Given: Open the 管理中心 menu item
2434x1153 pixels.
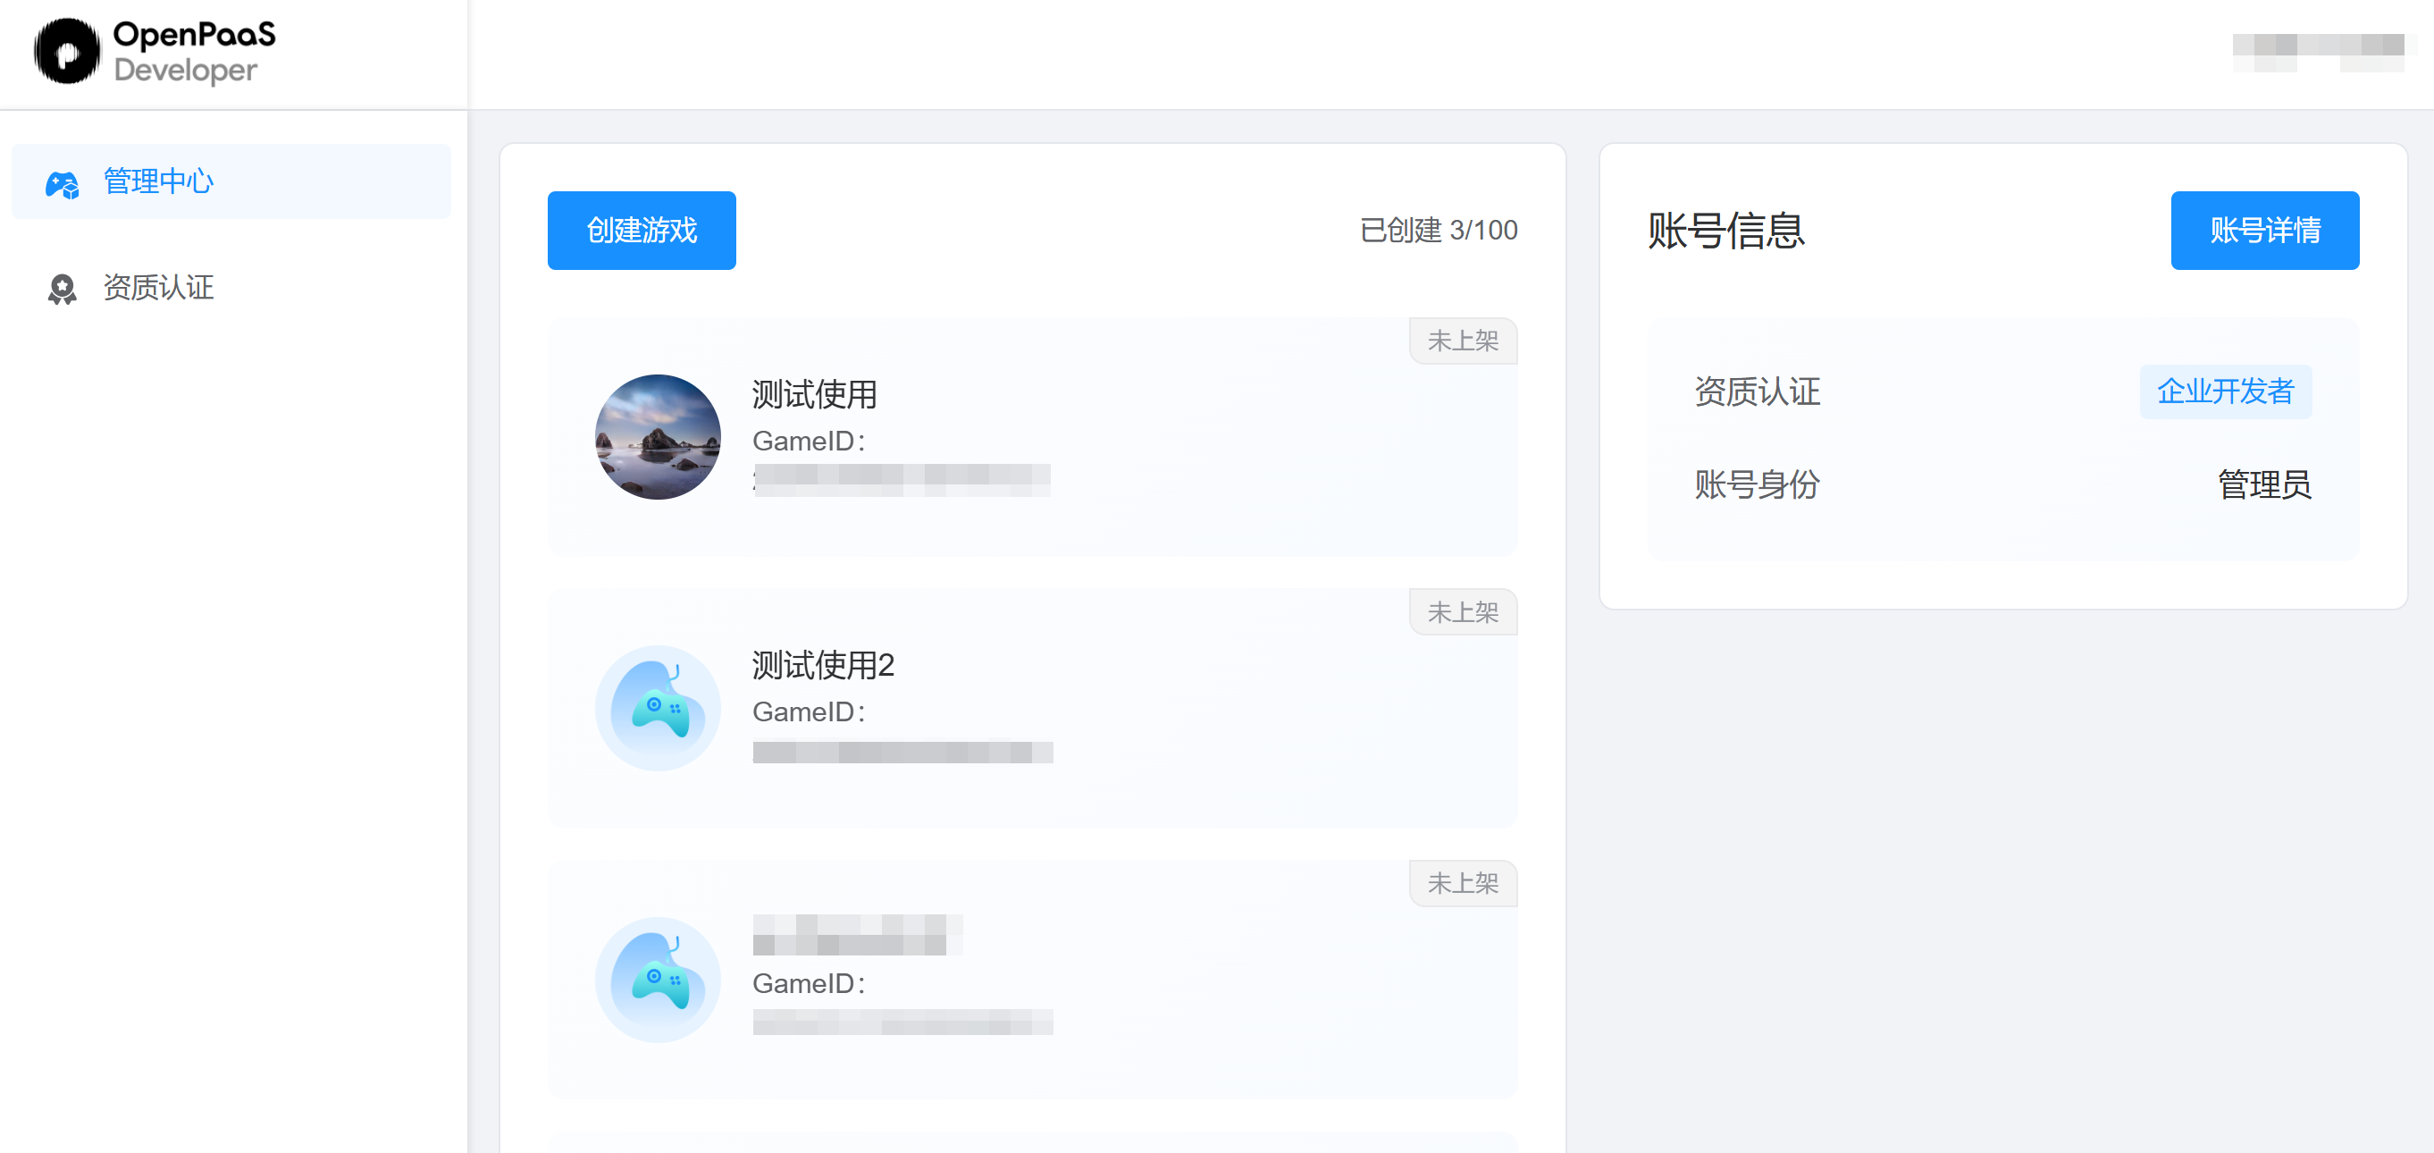Looking at the screenshot, I should point(231,181).
